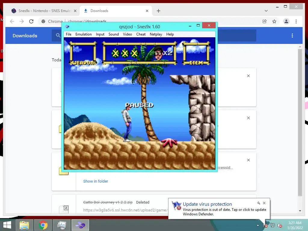The height and width of the screenshot is (231, 308).
Task: Close the Downloads browser tab
Action: pos(147,11)
